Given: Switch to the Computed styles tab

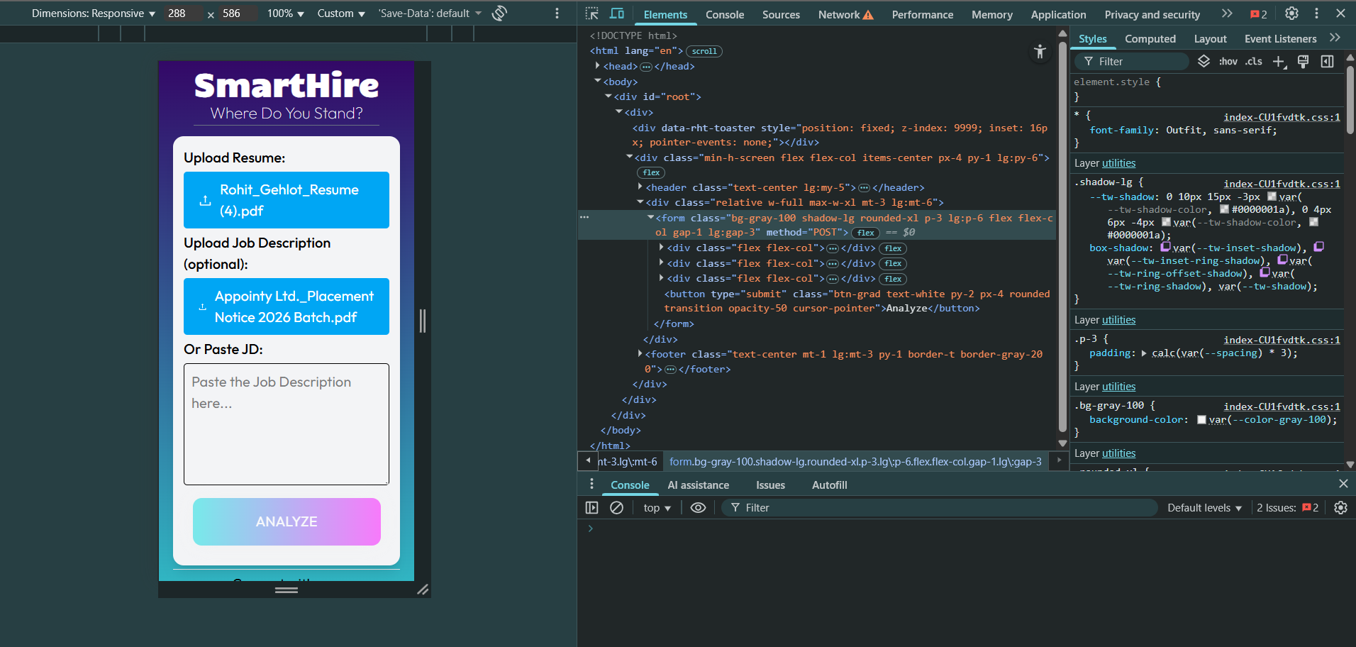Looking at the screenshot, I should click(x=1150, y=39).
